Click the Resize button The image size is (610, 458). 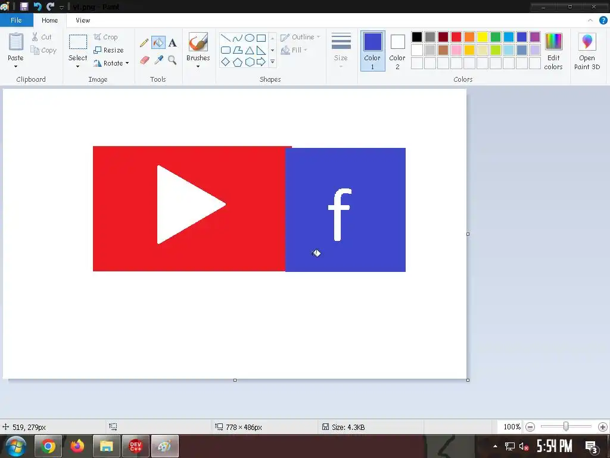108,50
